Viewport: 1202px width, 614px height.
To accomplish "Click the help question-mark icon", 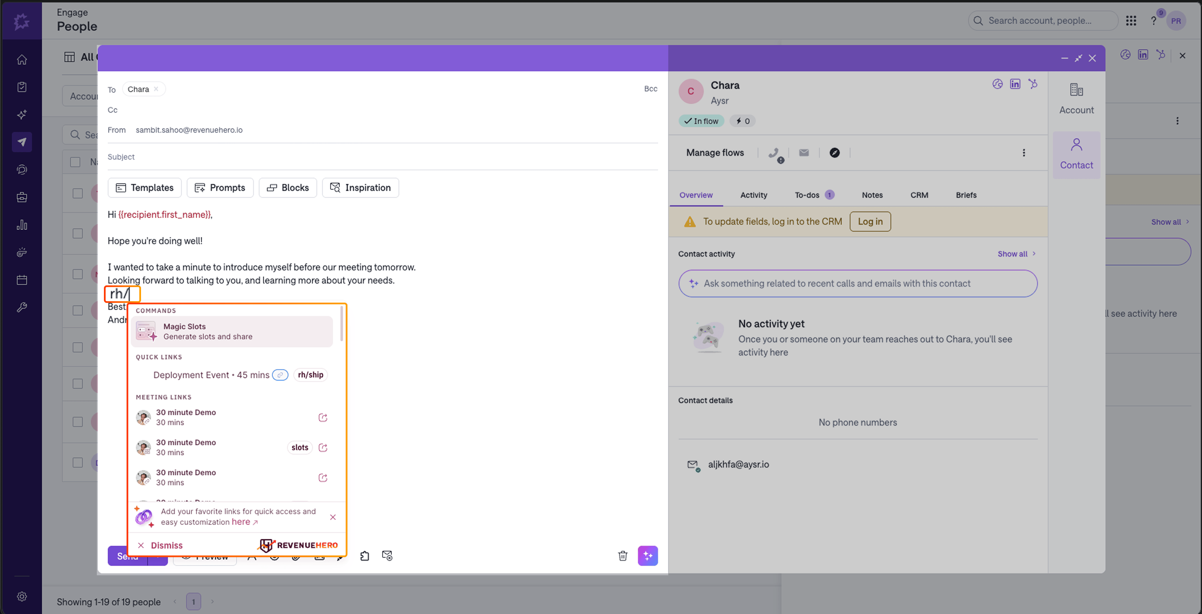I will click(x=1154, y=21).
